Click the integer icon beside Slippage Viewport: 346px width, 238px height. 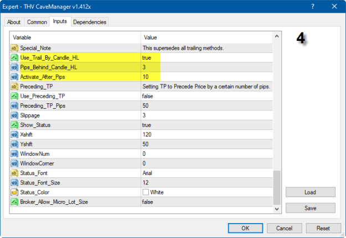tap(14, 115)
